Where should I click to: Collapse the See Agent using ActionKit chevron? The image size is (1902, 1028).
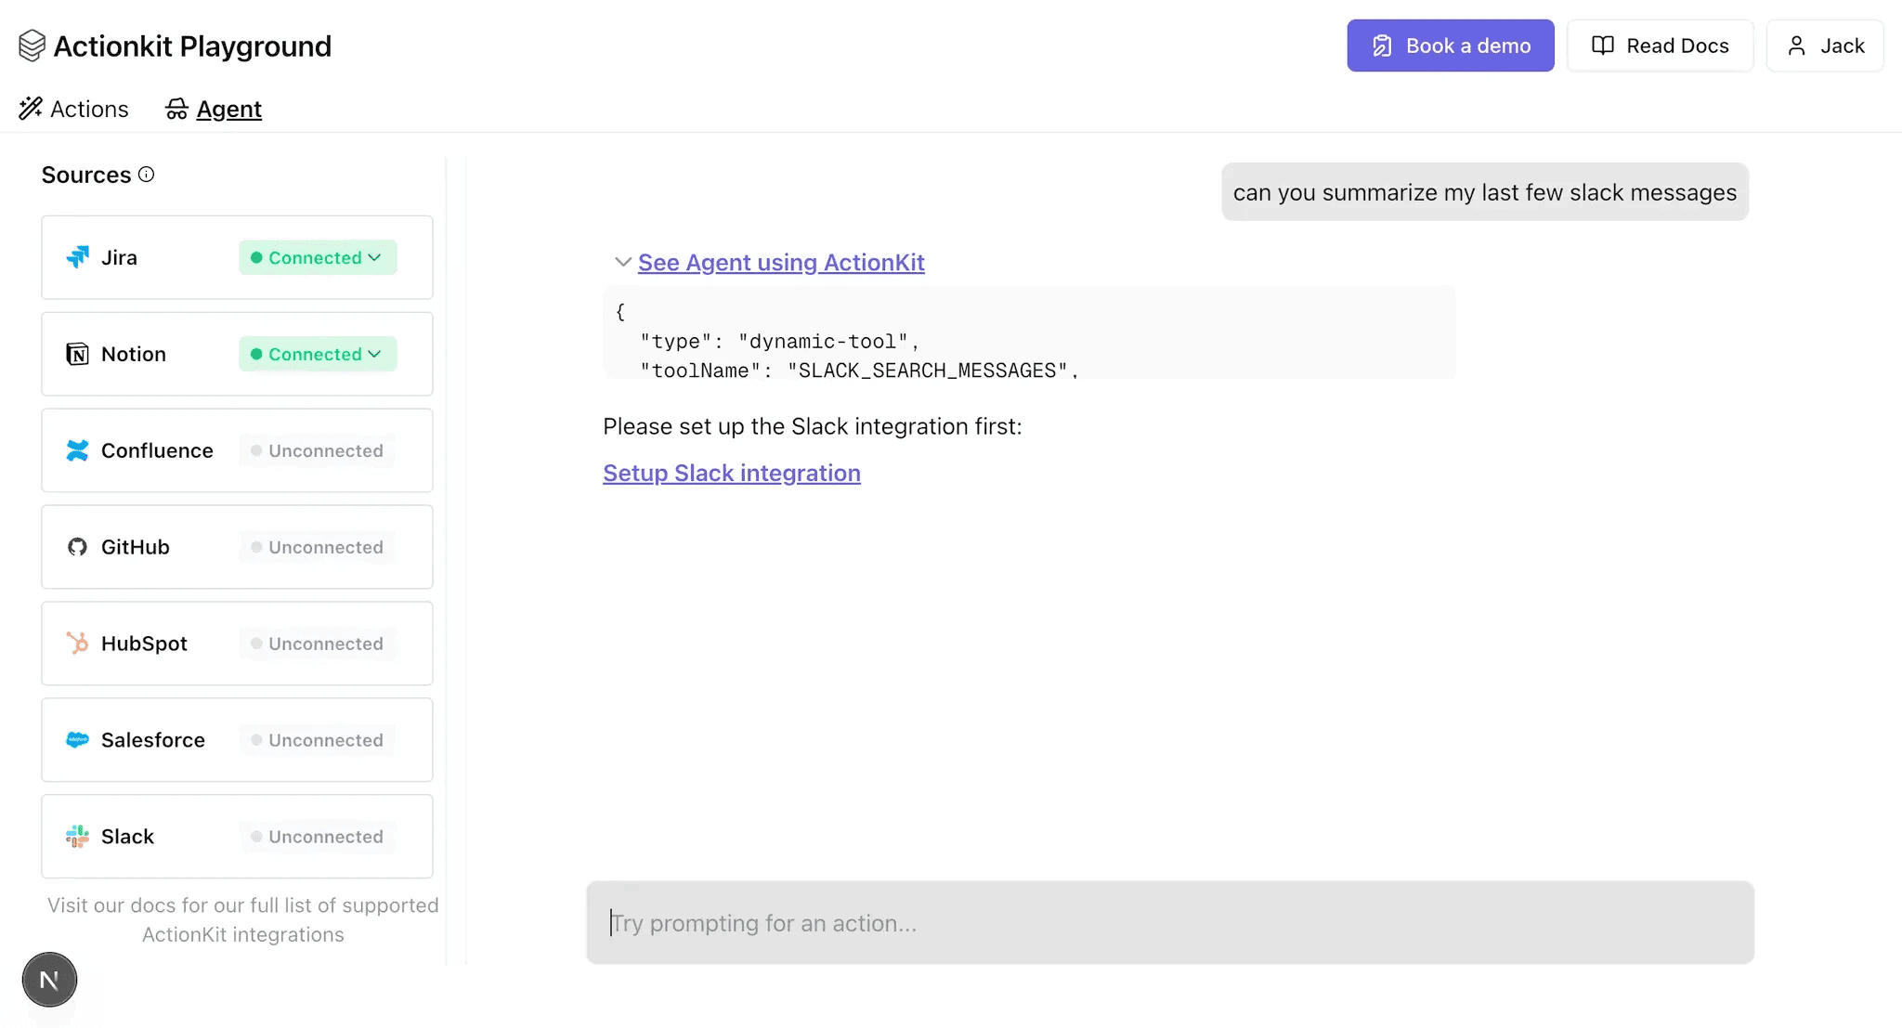point(623,263)
